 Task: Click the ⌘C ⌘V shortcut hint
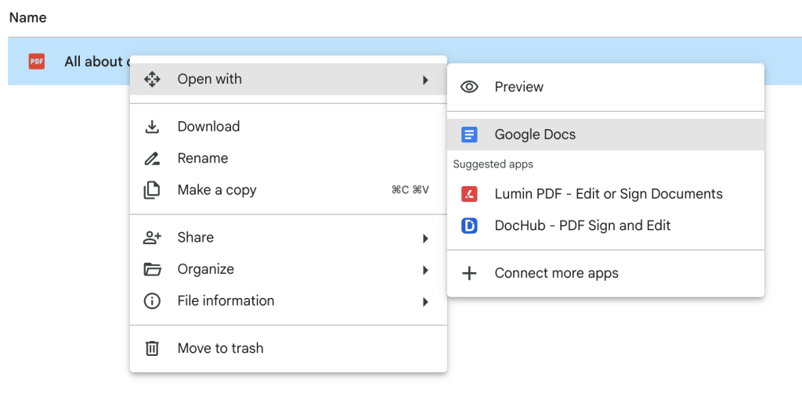pyautogui.click(x=410, y=191)
